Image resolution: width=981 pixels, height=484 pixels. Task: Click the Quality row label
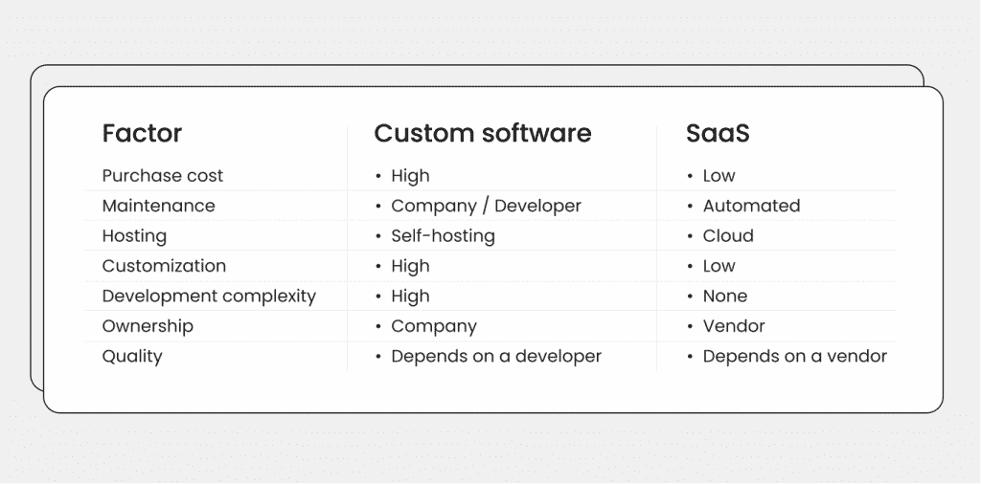132,357
